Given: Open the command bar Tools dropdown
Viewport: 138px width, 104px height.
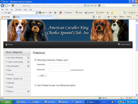Looking at the screenshot, I should coord(129,17).
